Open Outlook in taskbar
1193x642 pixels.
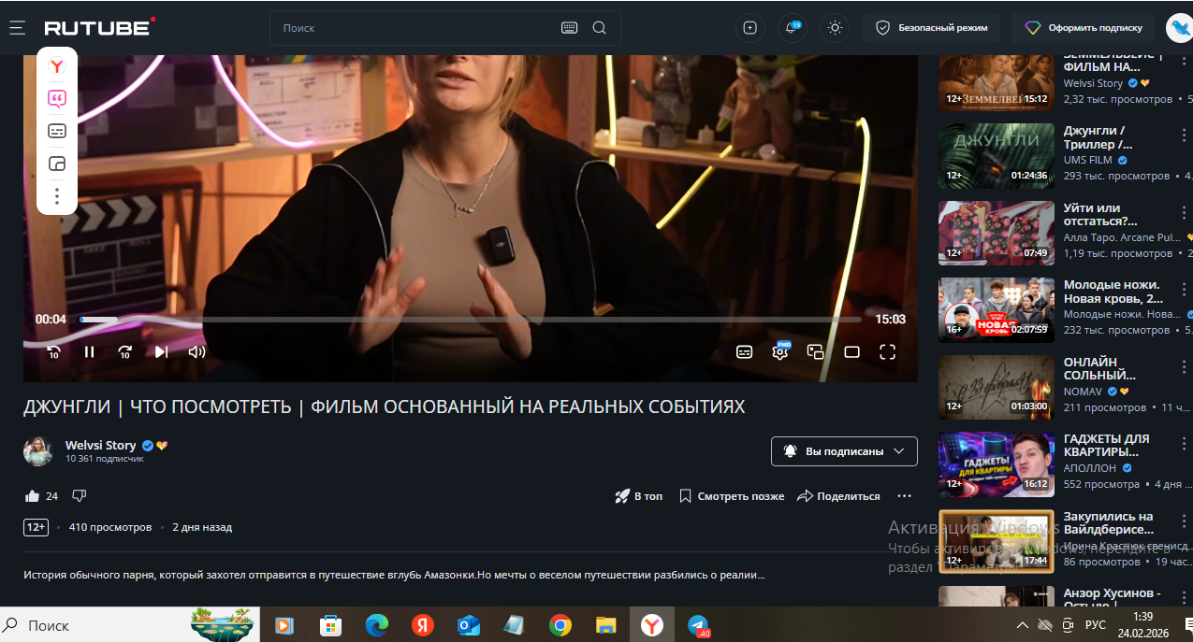click(468, 625)
